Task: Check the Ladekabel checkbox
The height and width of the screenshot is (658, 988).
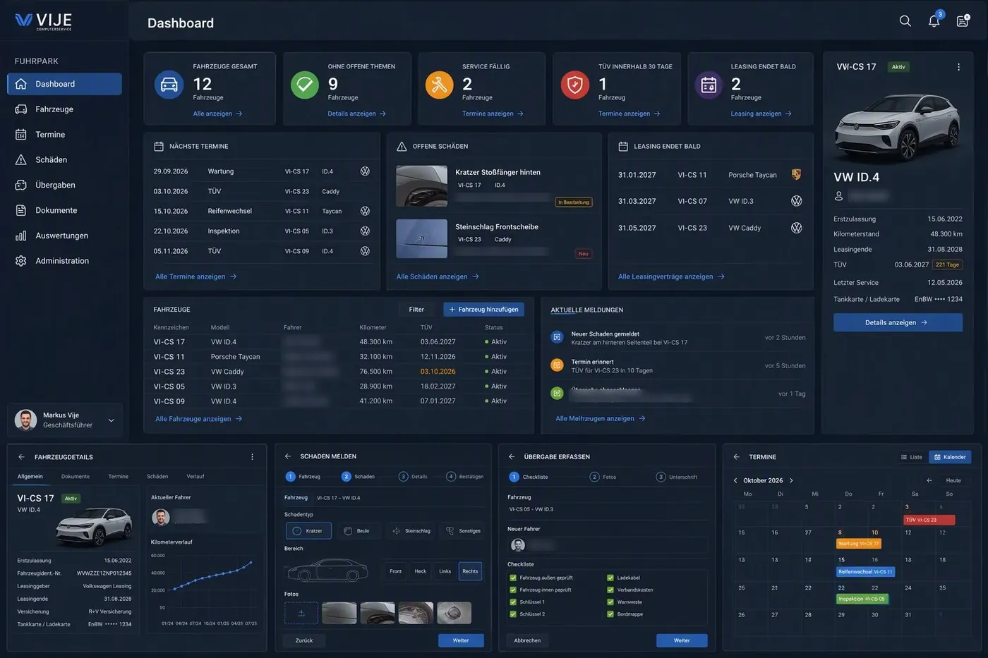Action: click(610, 578)
